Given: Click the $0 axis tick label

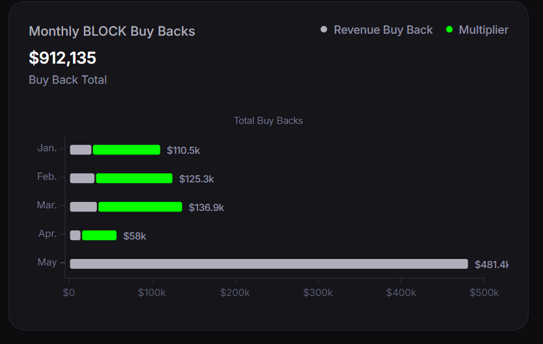Looking at the screenshot, I should [68, 293].
